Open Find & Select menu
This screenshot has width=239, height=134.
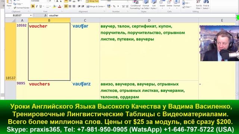[206, 5]
